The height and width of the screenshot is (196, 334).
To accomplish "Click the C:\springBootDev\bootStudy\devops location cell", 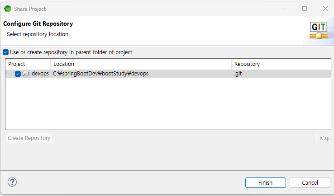I will [x=101, y=74].
